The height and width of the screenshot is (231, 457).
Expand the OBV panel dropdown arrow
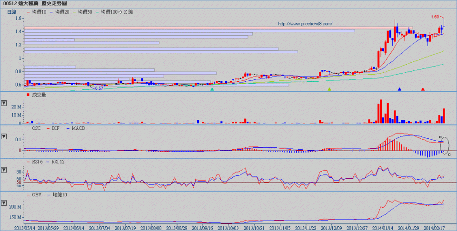pyautogui.click(x=4, y=203)
